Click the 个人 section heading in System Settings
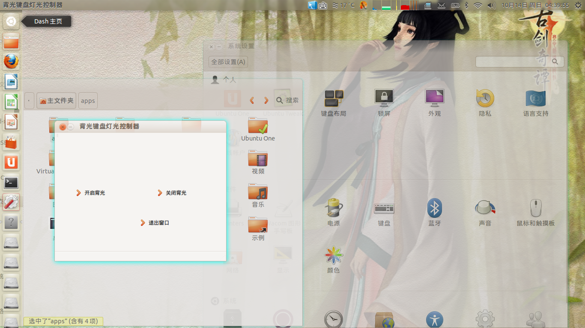585x328 pixels. (x=230, y=79)
